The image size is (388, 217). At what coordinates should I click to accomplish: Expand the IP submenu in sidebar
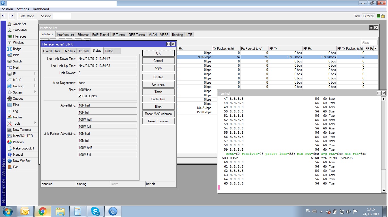click(x=35, y=73)
